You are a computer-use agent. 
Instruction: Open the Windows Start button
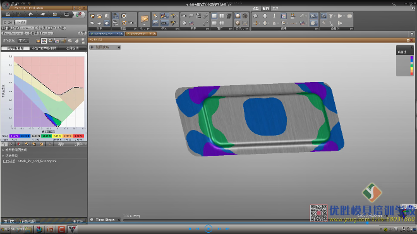point(5,229)
